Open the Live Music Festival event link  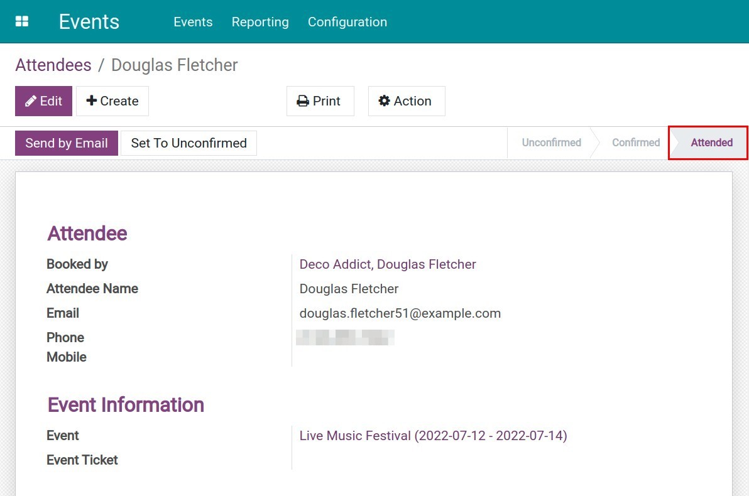tap(433, 436)
